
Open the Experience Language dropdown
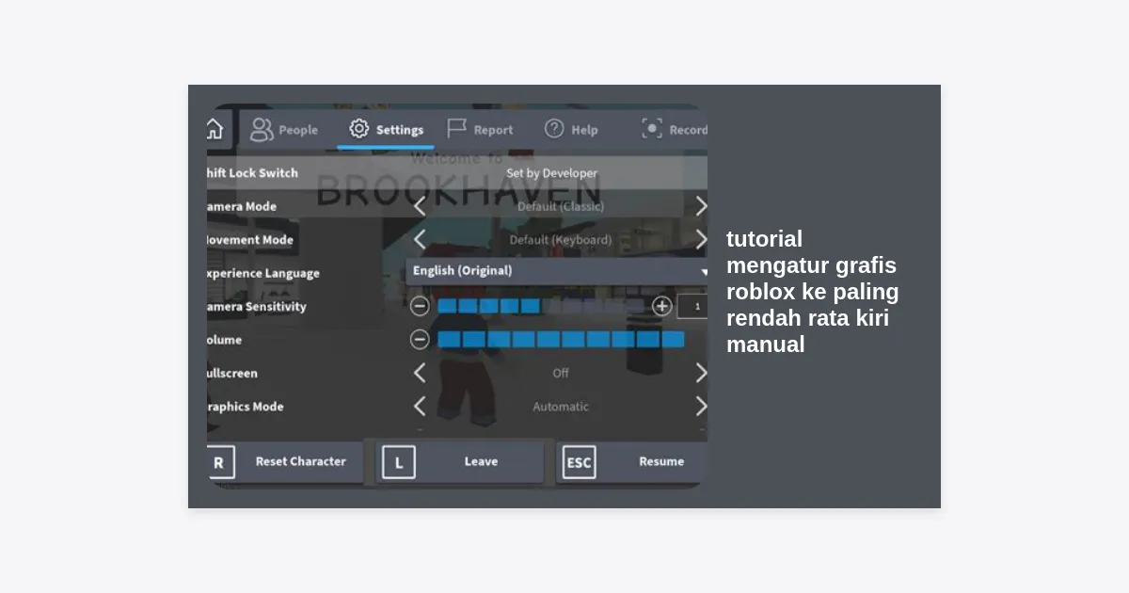557,271
